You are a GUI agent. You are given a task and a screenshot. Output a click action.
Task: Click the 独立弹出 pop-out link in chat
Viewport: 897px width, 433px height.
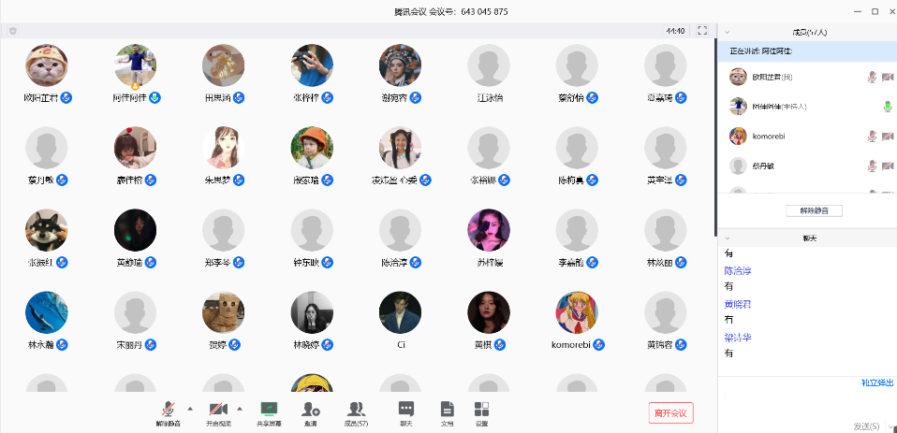(x=876, y=382)
